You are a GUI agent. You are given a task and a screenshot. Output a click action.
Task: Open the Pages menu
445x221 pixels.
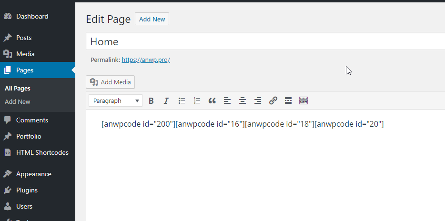tap(38, 70)
